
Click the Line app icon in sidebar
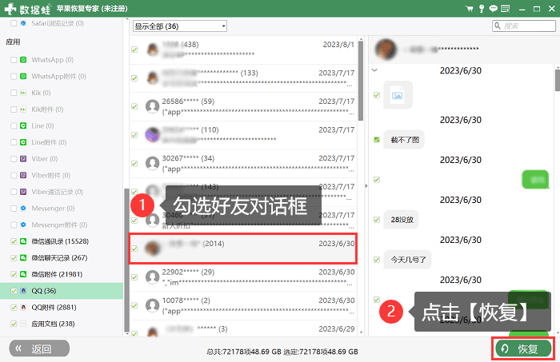coord(23,125)
